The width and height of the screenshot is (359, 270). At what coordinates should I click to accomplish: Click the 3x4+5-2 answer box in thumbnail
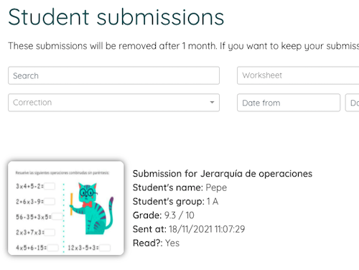click(x=50, y=186)
